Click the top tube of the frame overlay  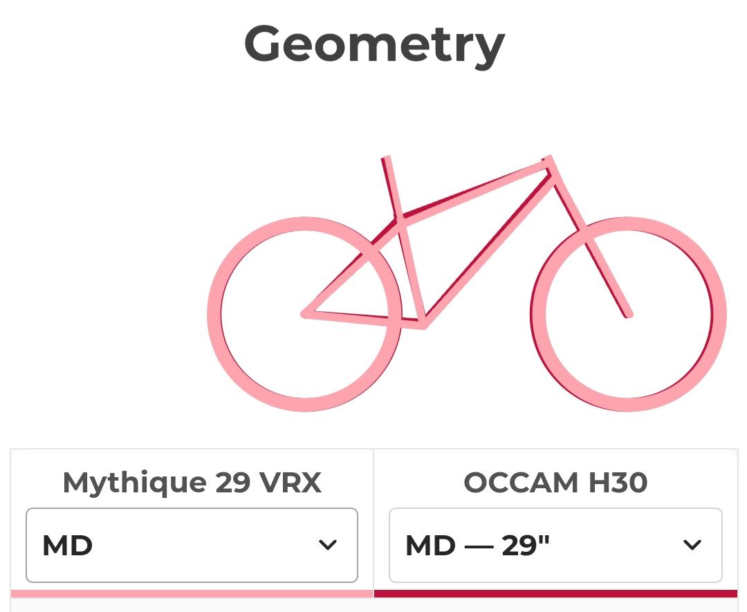[477, 188]
